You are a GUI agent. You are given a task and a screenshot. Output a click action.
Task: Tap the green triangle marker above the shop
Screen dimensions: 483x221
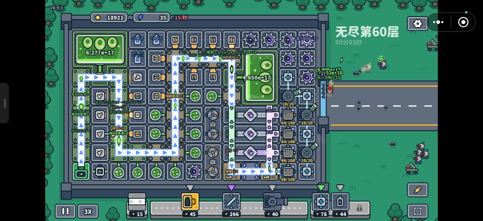click(x=321, y=188)
